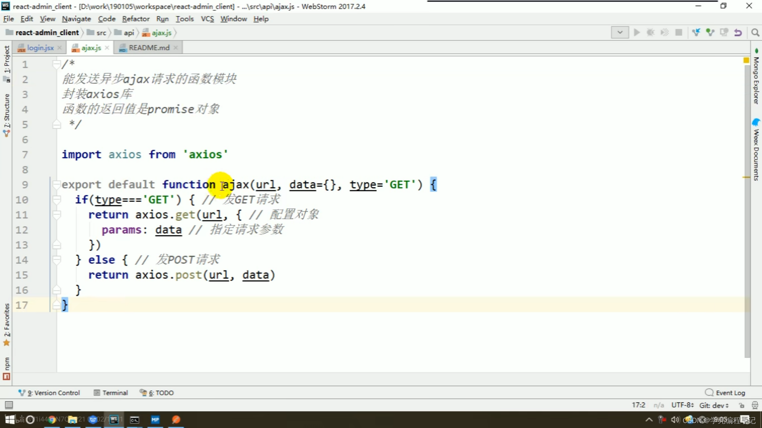Open the Tools menu
The height and width of the screenshot is (428, 762).
(x=185, y=19)
